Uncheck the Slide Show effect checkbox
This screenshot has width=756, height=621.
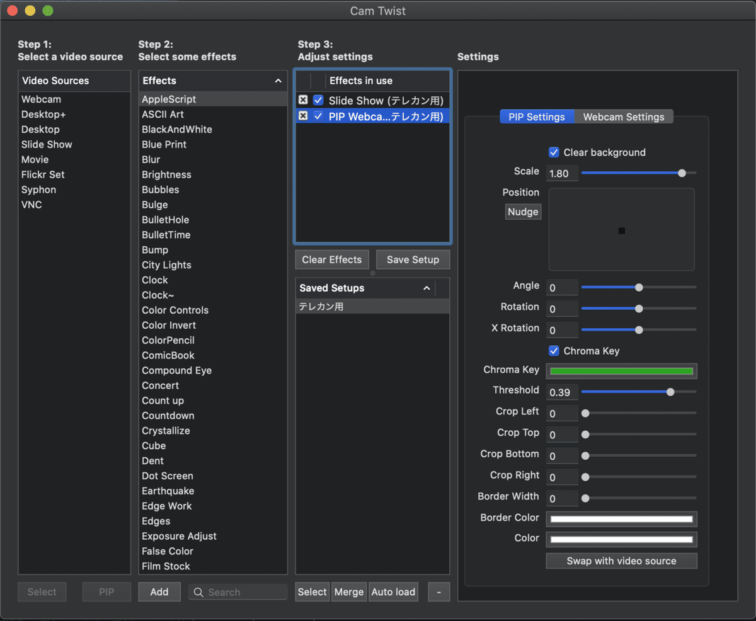(318, 100)
